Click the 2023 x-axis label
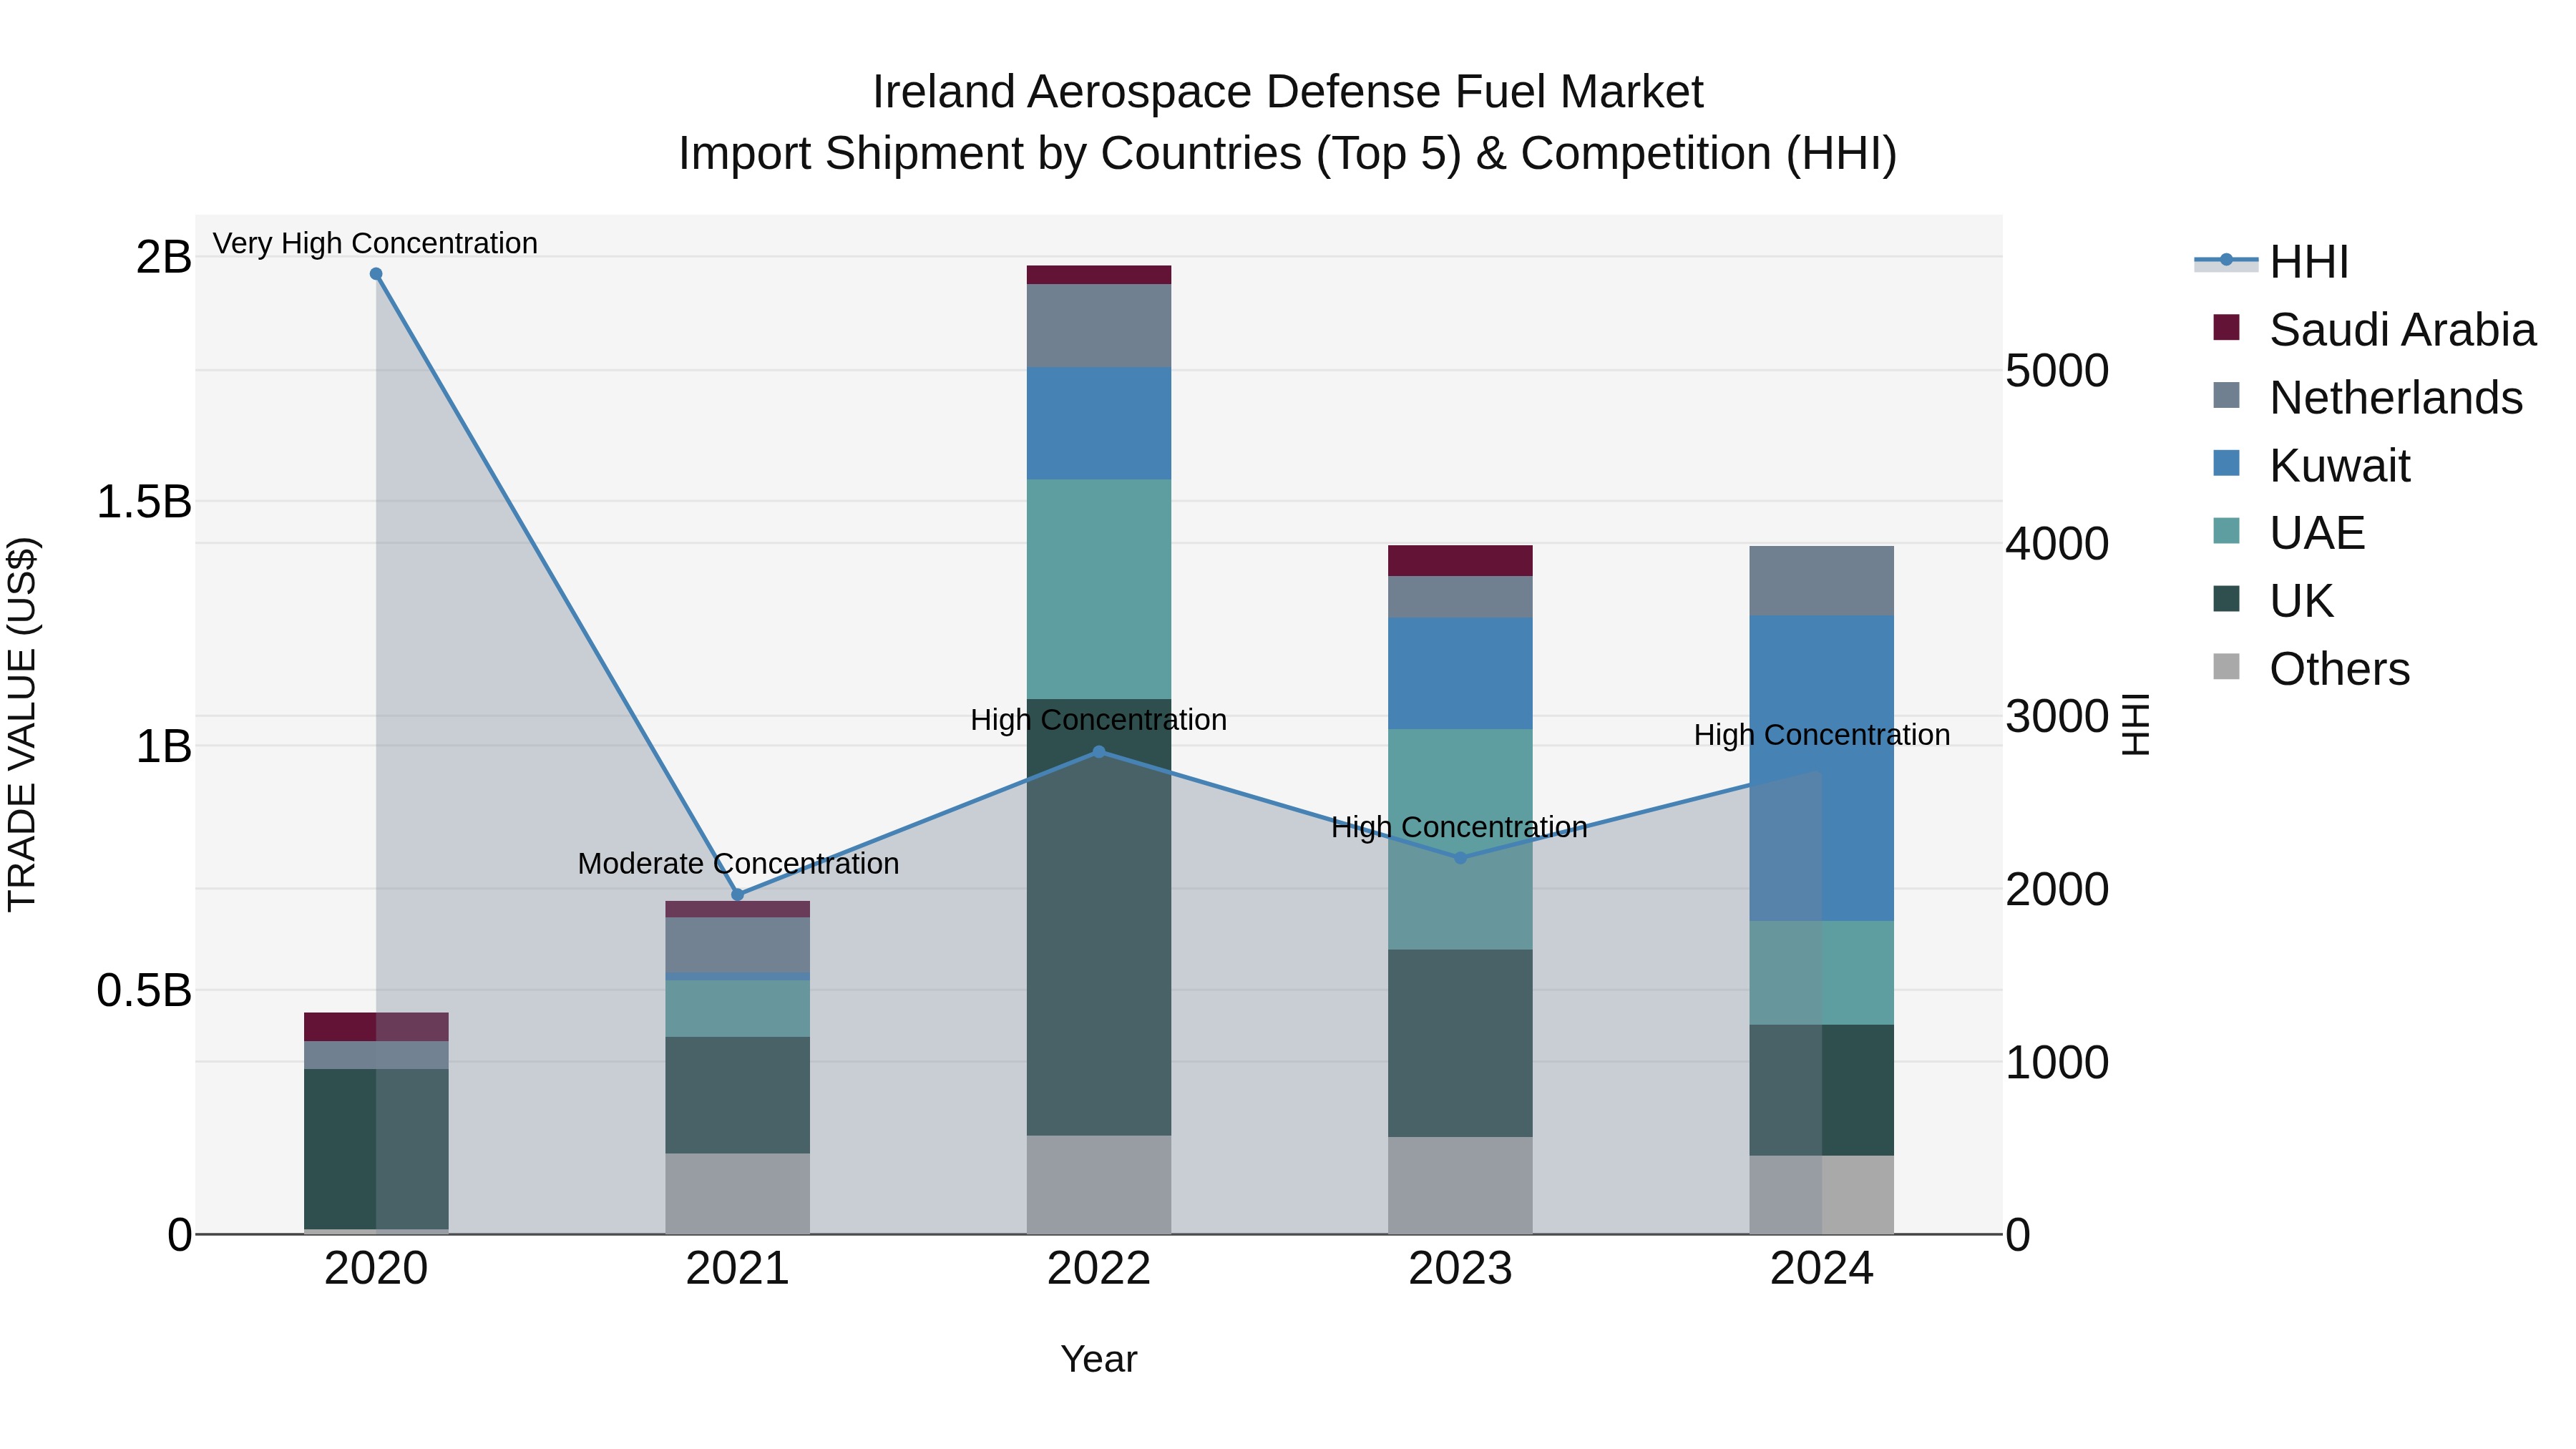This screenshot has height=1449, width=2576. tap(1460, 1269)
